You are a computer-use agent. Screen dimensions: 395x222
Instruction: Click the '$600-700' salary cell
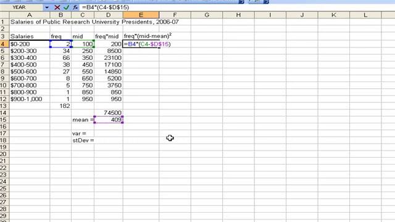coord(30,78)
